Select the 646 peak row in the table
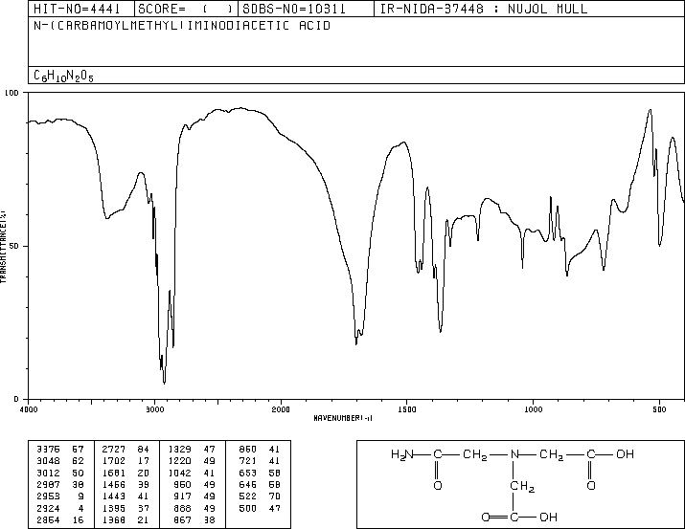The width and height of the screenshot is (685, 529). tap(259, 484)
